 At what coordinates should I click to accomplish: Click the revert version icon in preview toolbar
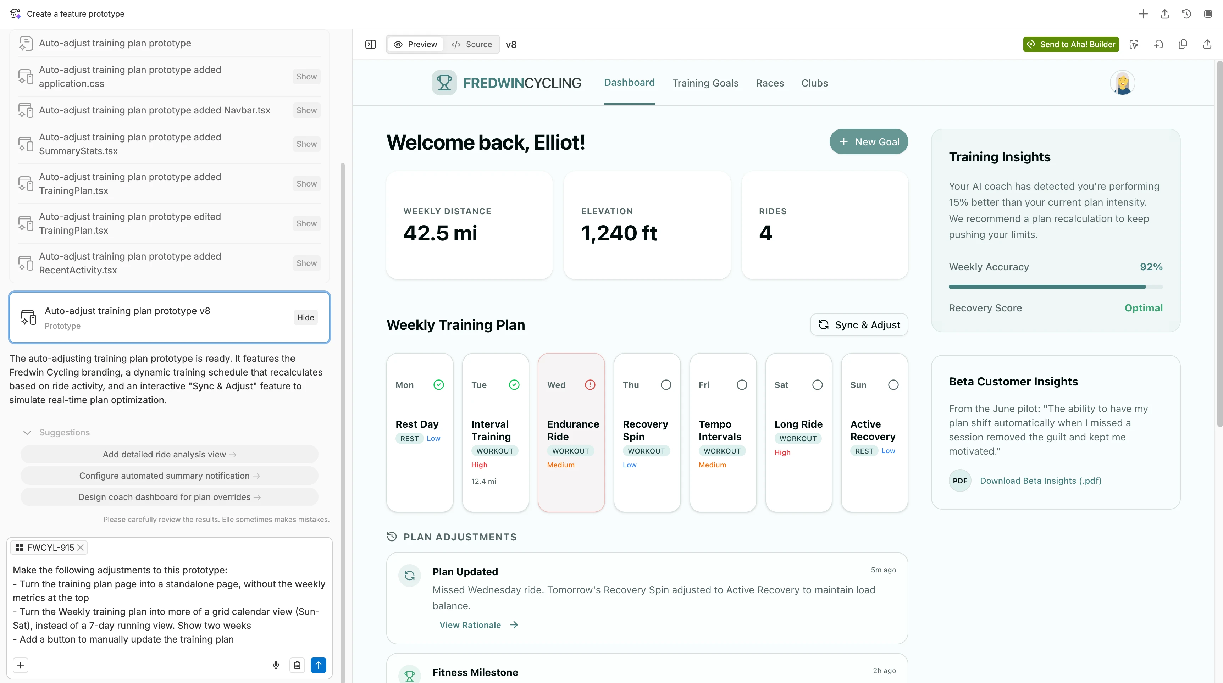(x=1158, y=44)
